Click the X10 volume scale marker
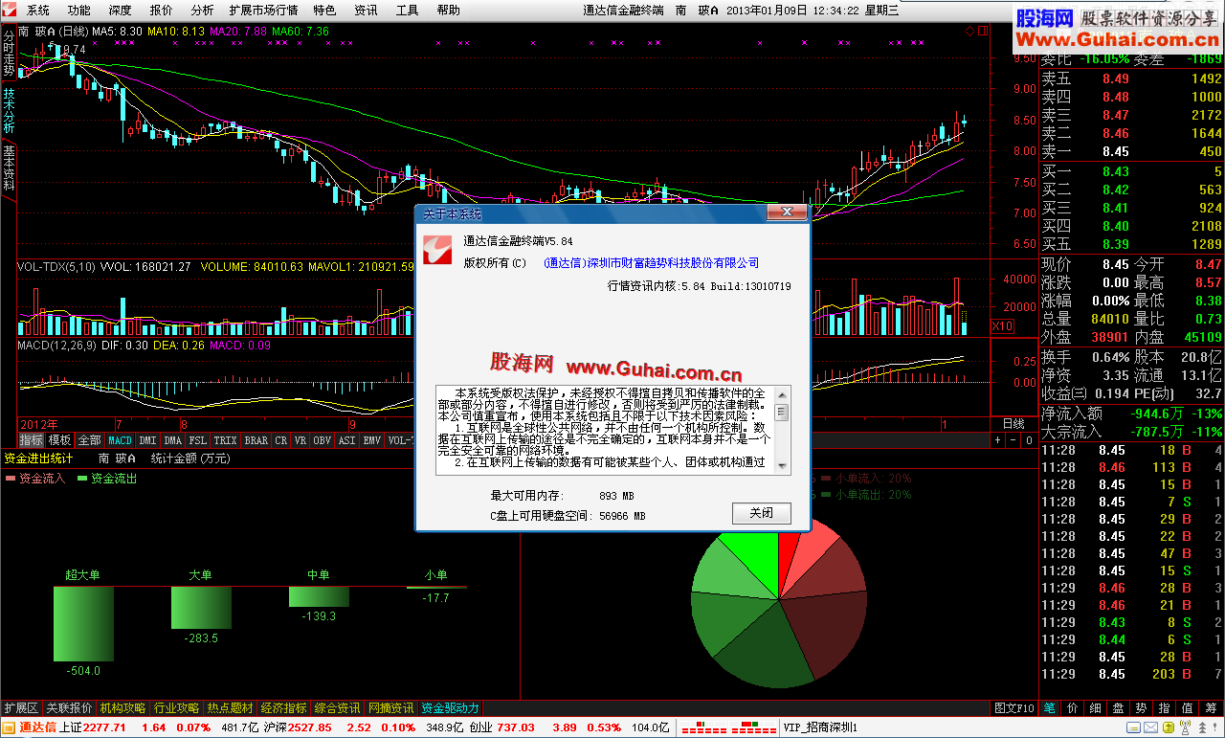 (1002, 326)
